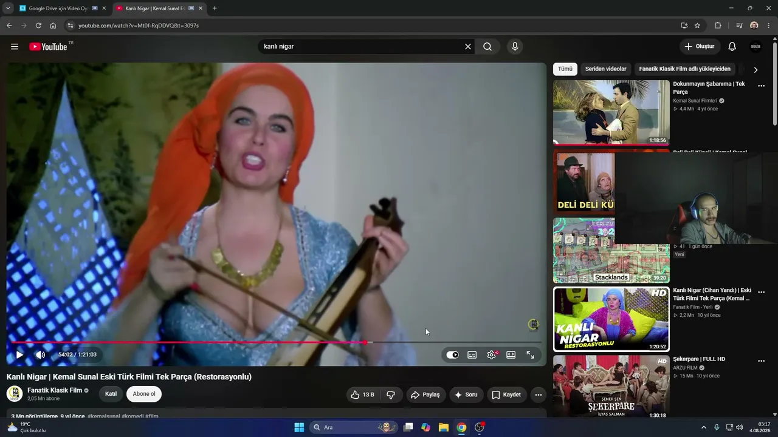Click the 54:02 / 1:21:03 time display

(x=77, y=355)
